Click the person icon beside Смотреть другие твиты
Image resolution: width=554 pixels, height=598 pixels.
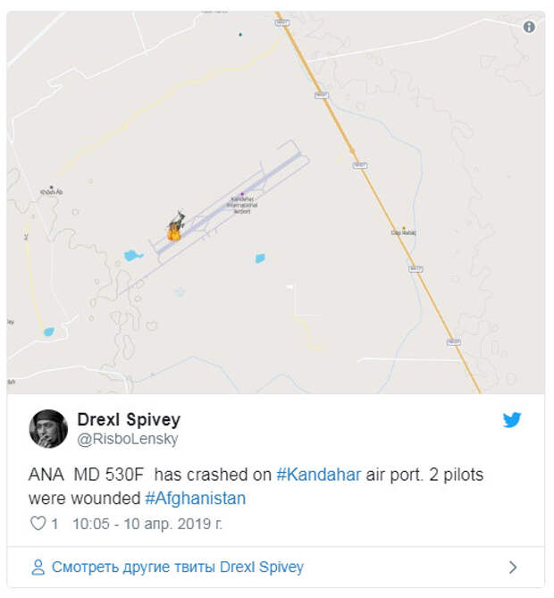[x=38, y=567]
